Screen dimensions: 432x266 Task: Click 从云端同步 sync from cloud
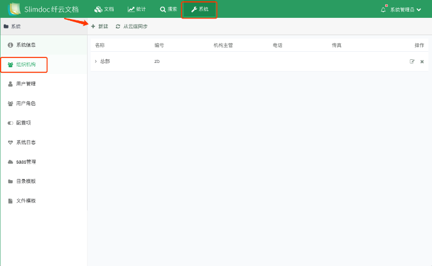click(131, 26)
